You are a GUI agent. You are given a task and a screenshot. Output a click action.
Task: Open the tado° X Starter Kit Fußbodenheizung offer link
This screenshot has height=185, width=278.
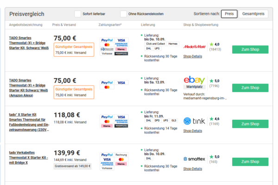pyautogui.click(x=29, y=122)
